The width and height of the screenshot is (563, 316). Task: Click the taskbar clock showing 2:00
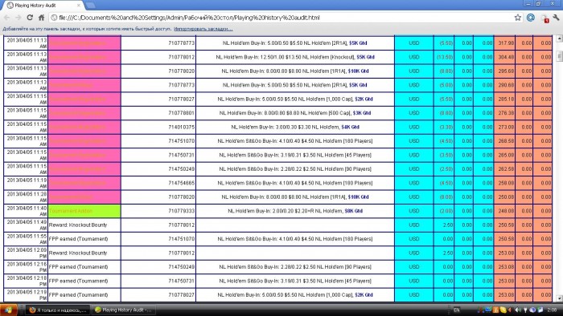[x=552, y=310]
